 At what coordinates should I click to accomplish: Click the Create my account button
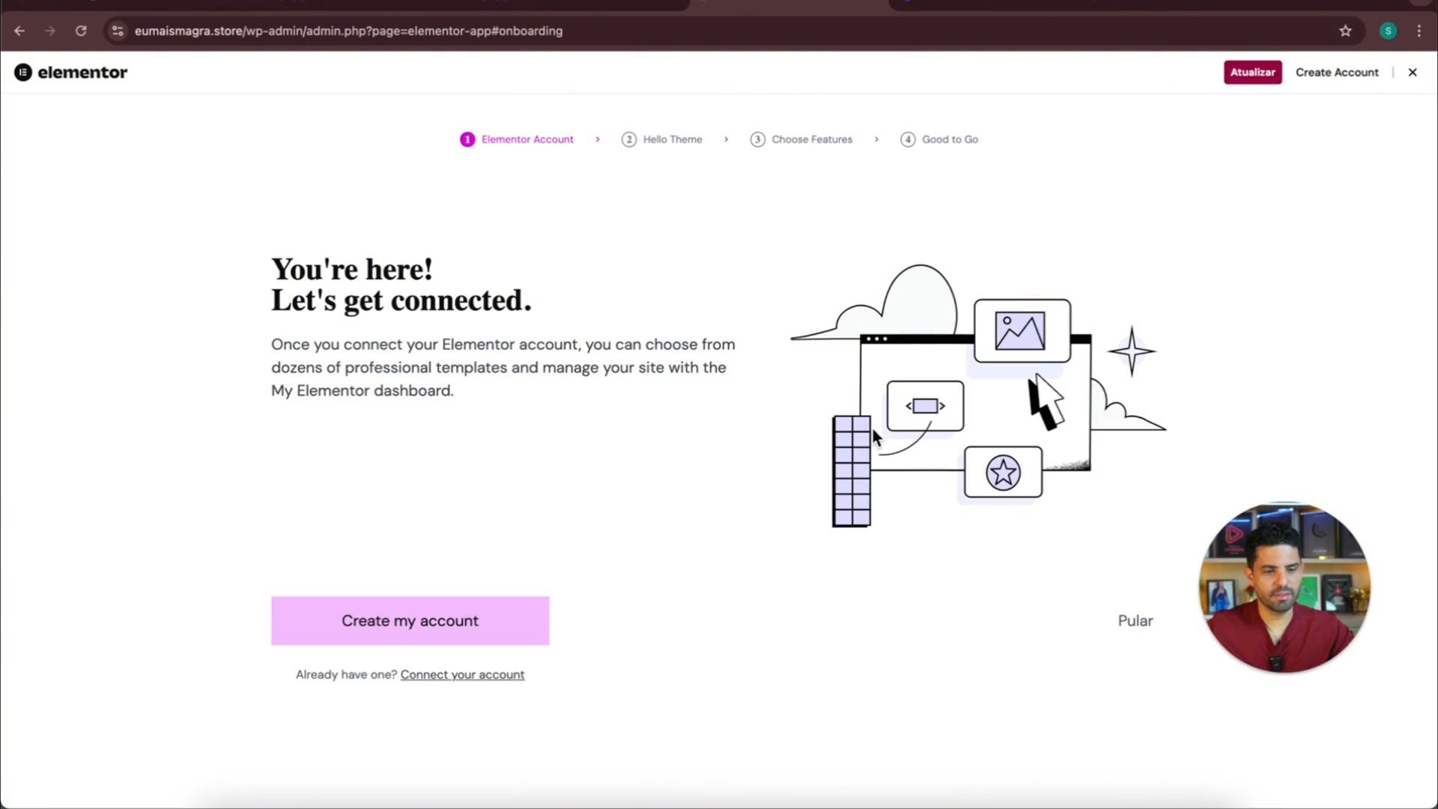(x=410, y=620)
